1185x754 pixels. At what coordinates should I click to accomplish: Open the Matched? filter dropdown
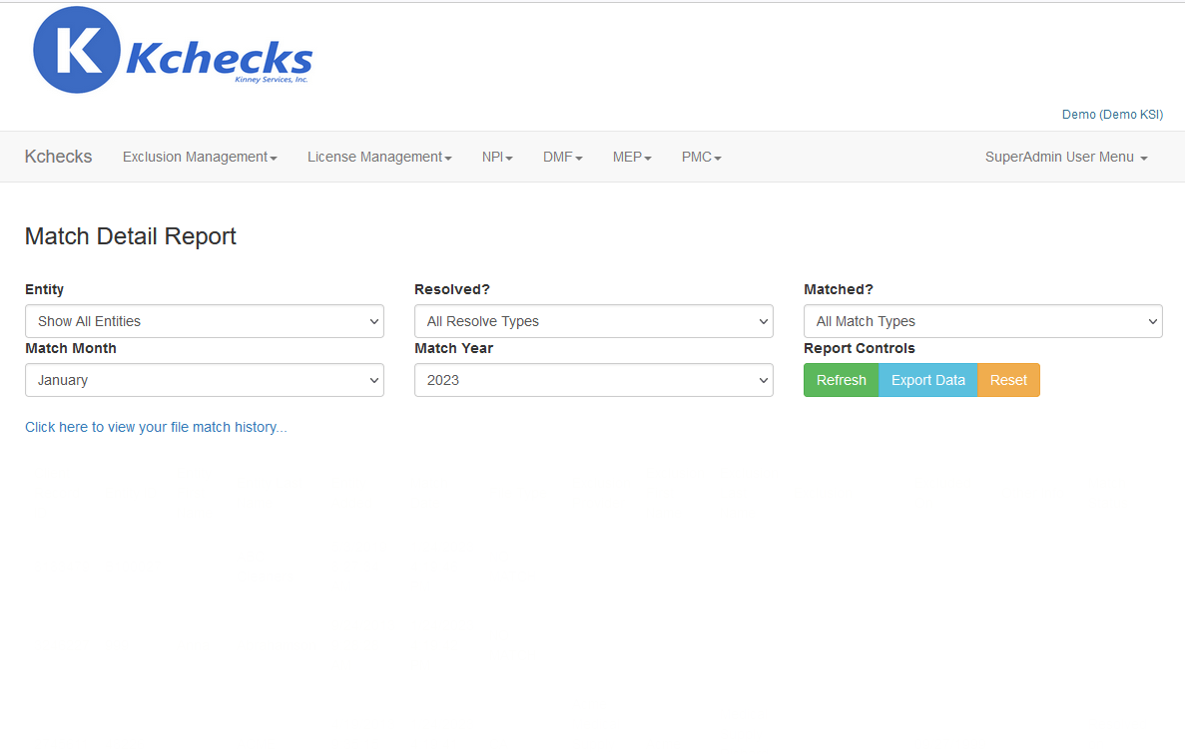point(982,320)
